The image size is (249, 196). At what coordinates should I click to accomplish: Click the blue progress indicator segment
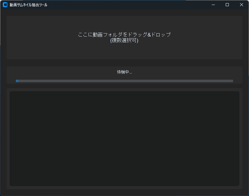tap(17, 81)
